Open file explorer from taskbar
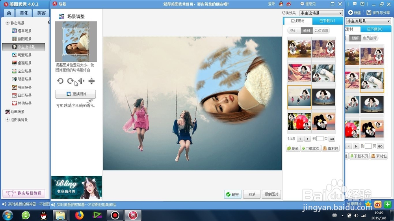 [60, 215]
